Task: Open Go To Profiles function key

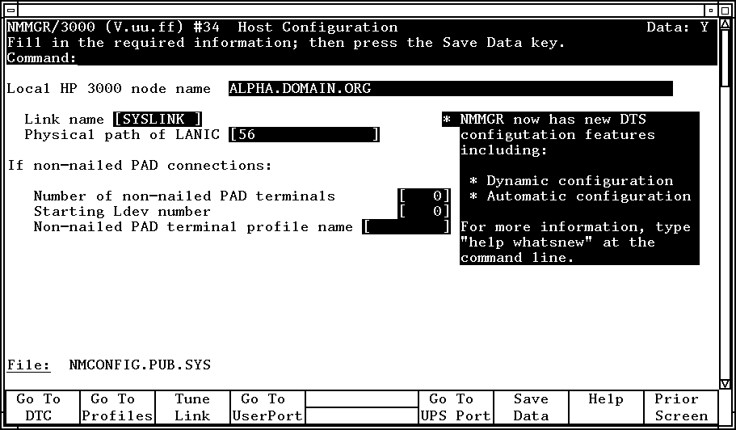Action: 117,407
